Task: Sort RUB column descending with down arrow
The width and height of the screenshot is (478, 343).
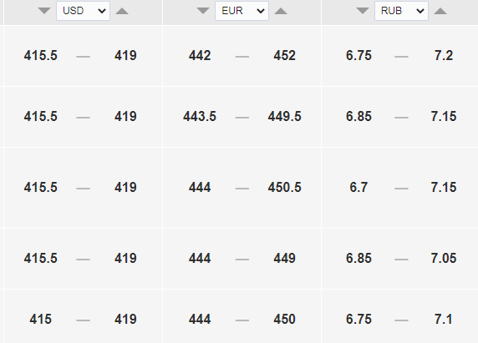Action: 363,11
